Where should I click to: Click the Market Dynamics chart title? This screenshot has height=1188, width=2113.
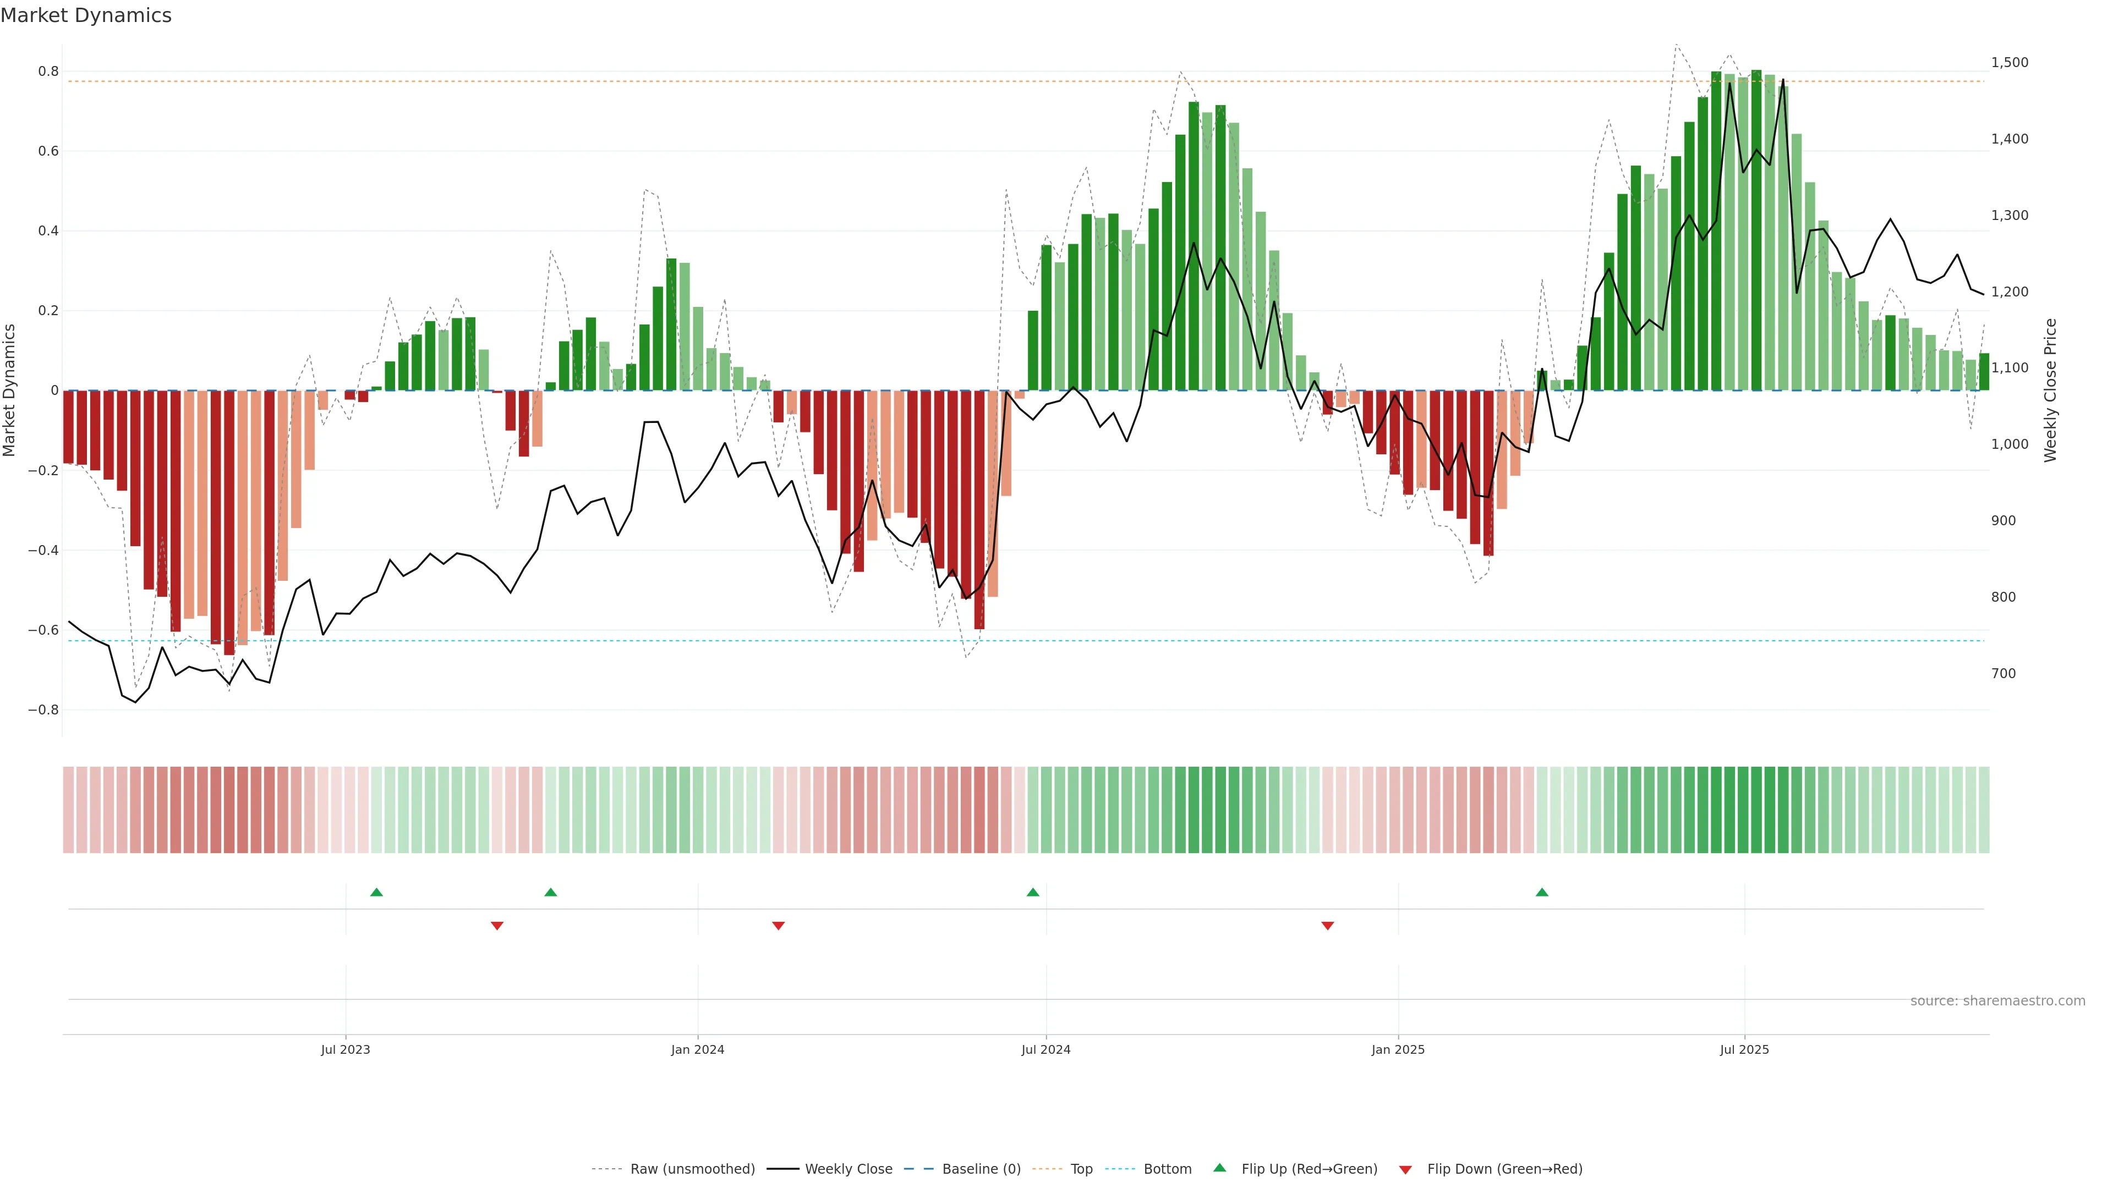coord(86,15)
